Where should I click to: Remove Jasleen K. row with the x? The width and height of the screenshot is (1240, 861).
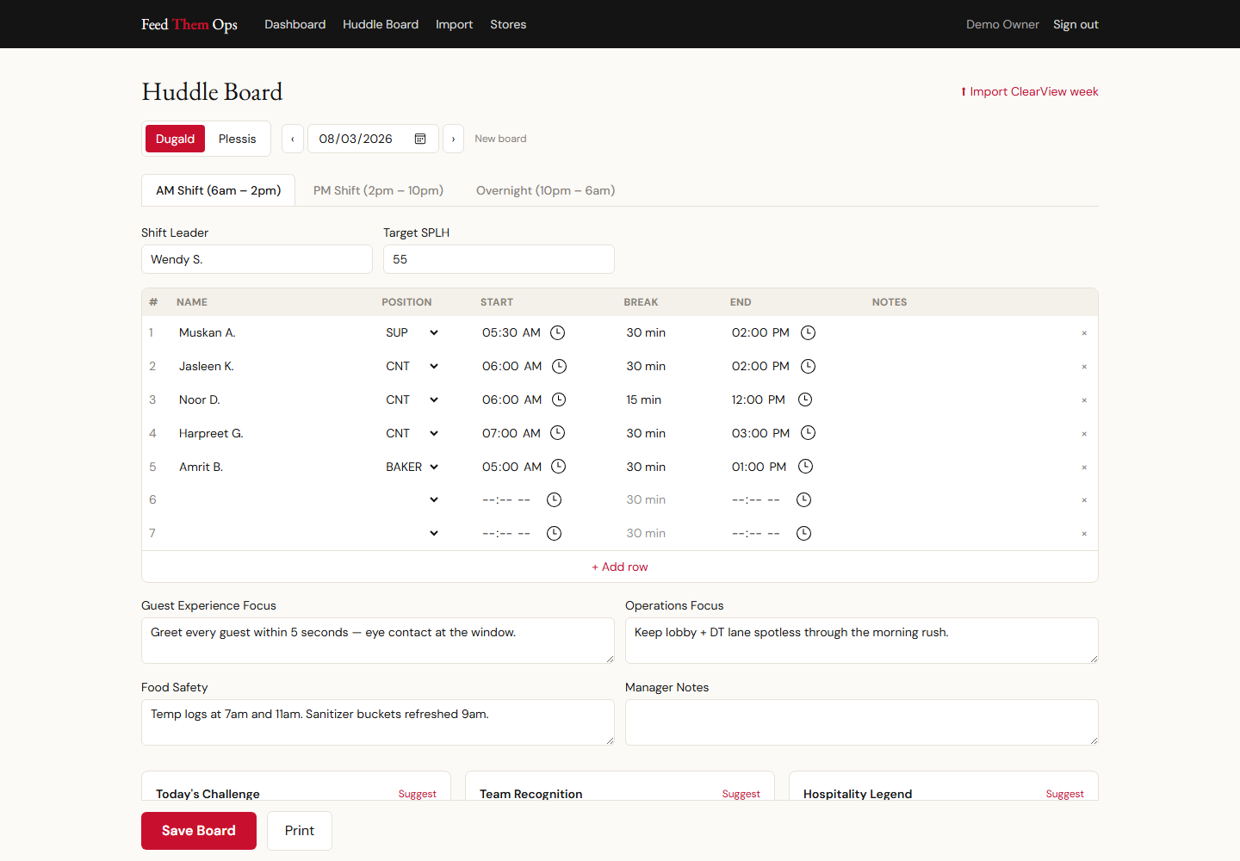1084,367
